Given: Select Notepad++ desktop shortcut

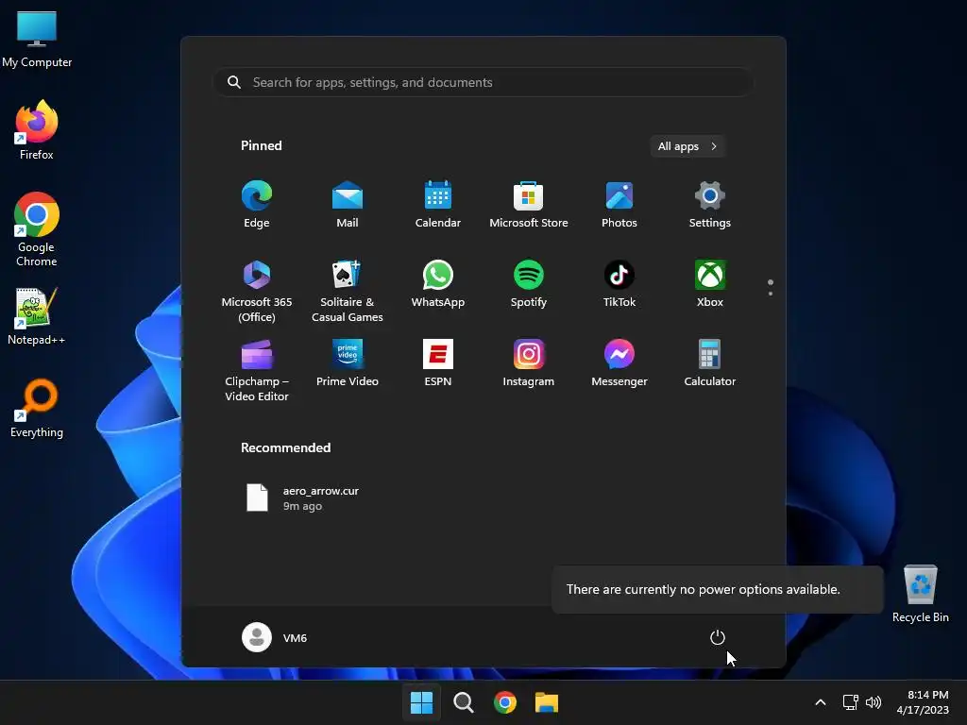Looking at the screenshot, I should click(x=37, y=316).
